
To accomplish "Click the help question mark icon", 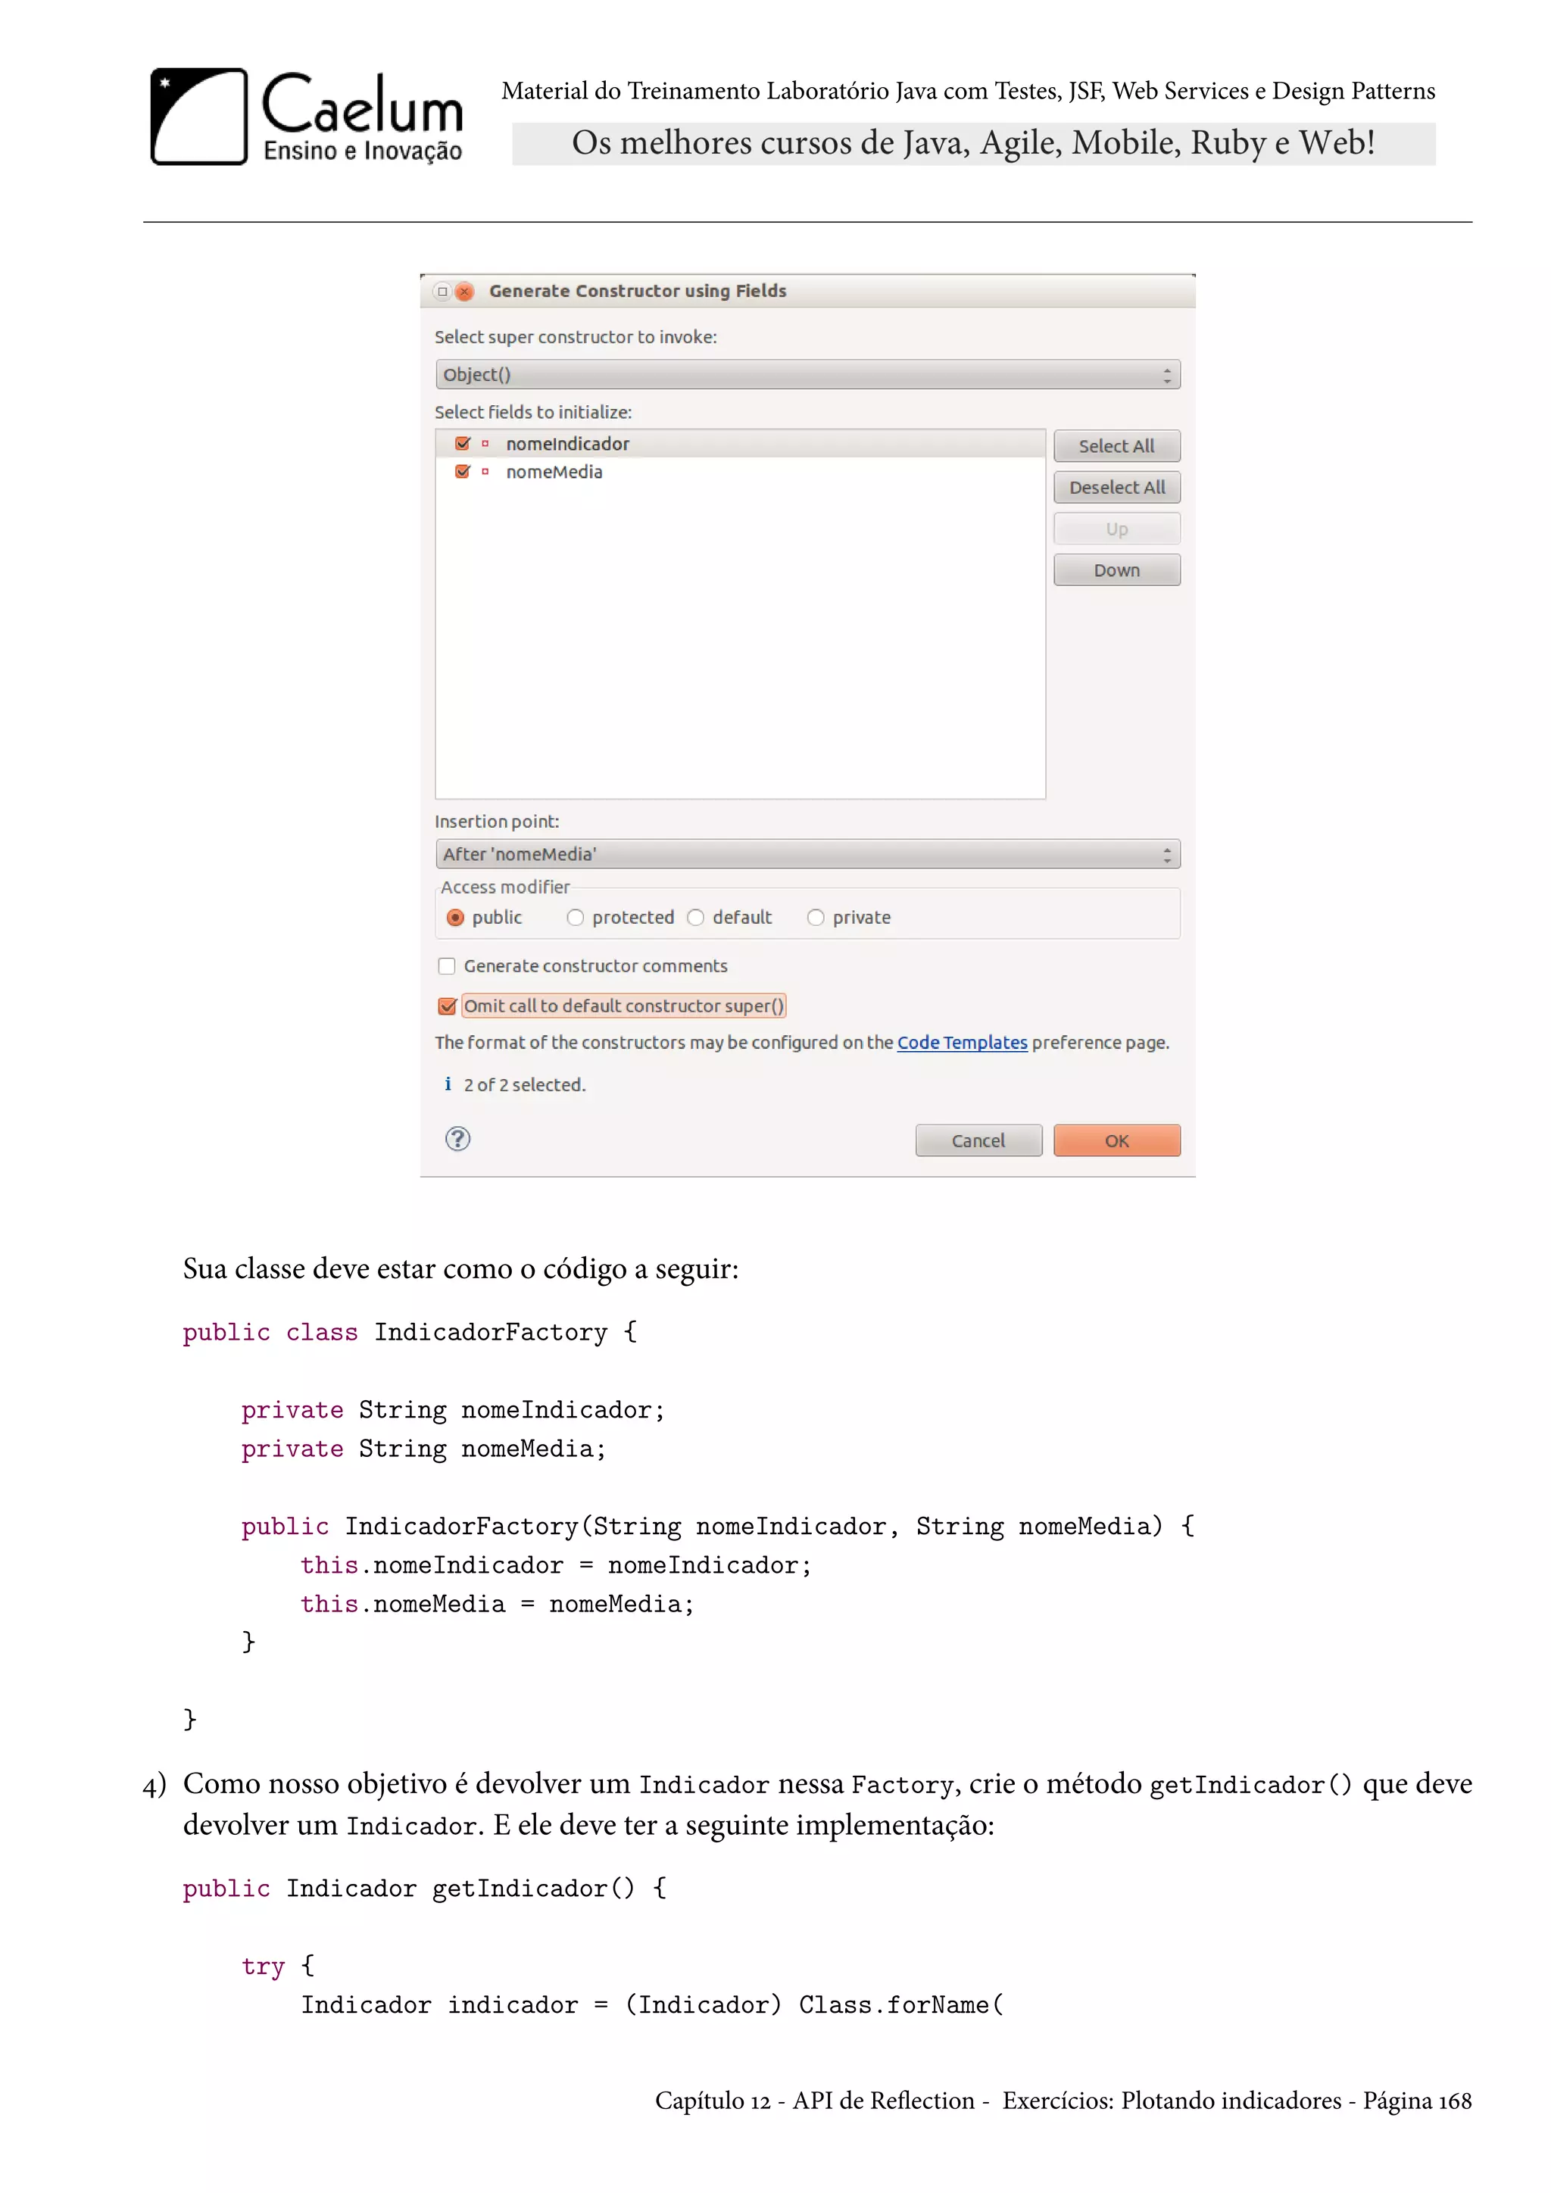I will click(457, 1138).
